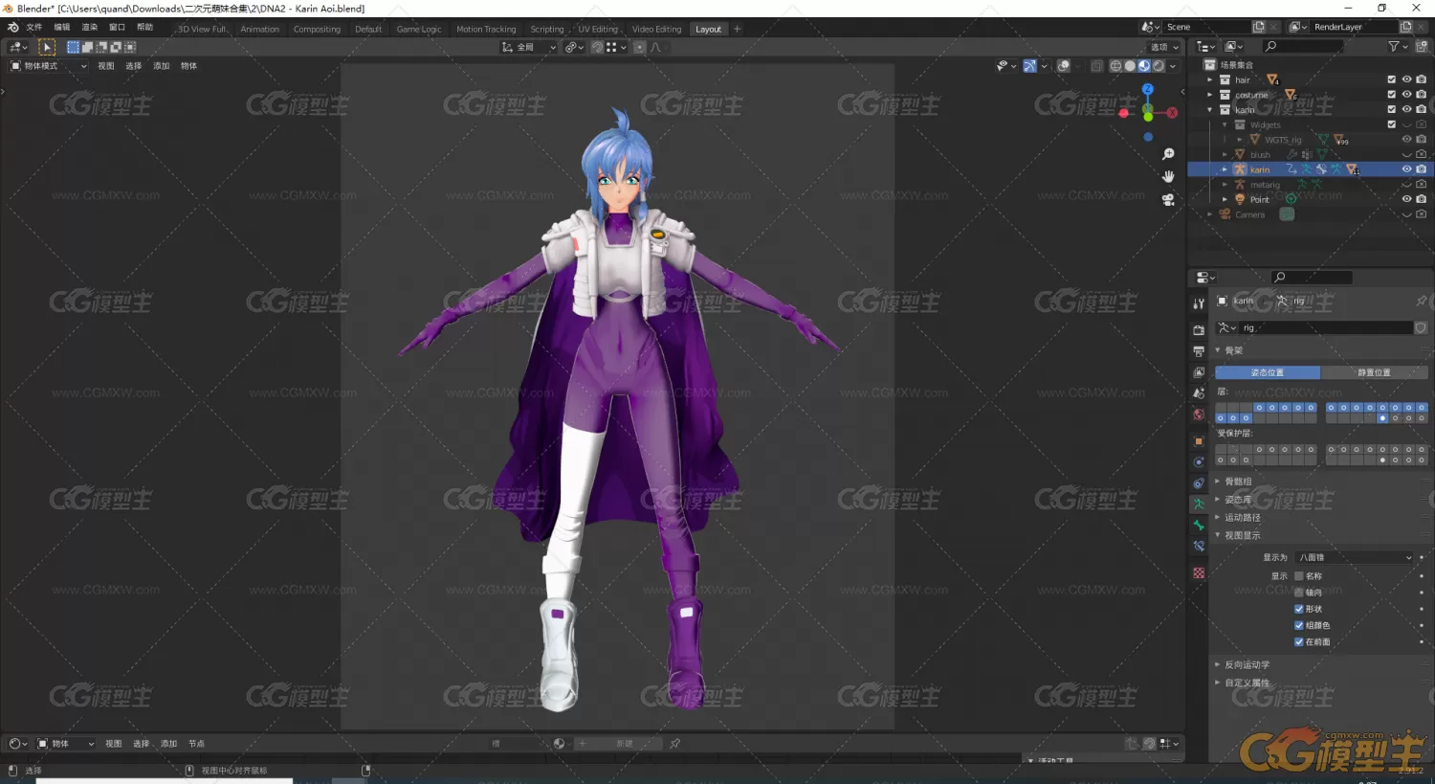Uncheck hair collection exclude checkbox
This screenshot has width=1435, height=784.
(1392, 79)
